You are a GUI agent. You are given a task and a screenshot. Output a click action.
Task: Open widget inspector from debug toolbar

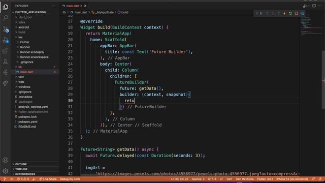[302, 14]
